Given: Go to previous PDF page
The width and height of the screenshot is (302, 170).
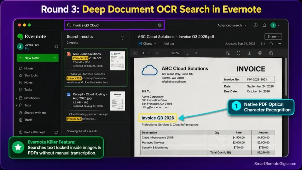Looking at the screenshot, I should click(135, 53).
